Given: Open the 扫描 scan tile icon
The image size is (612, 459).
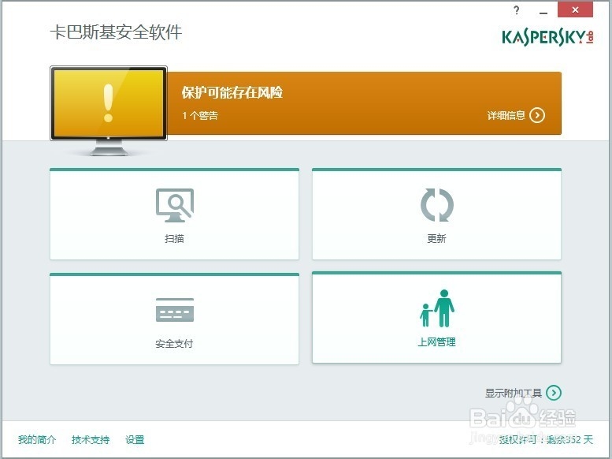Looking at the screenshot, I should [175, 205].
